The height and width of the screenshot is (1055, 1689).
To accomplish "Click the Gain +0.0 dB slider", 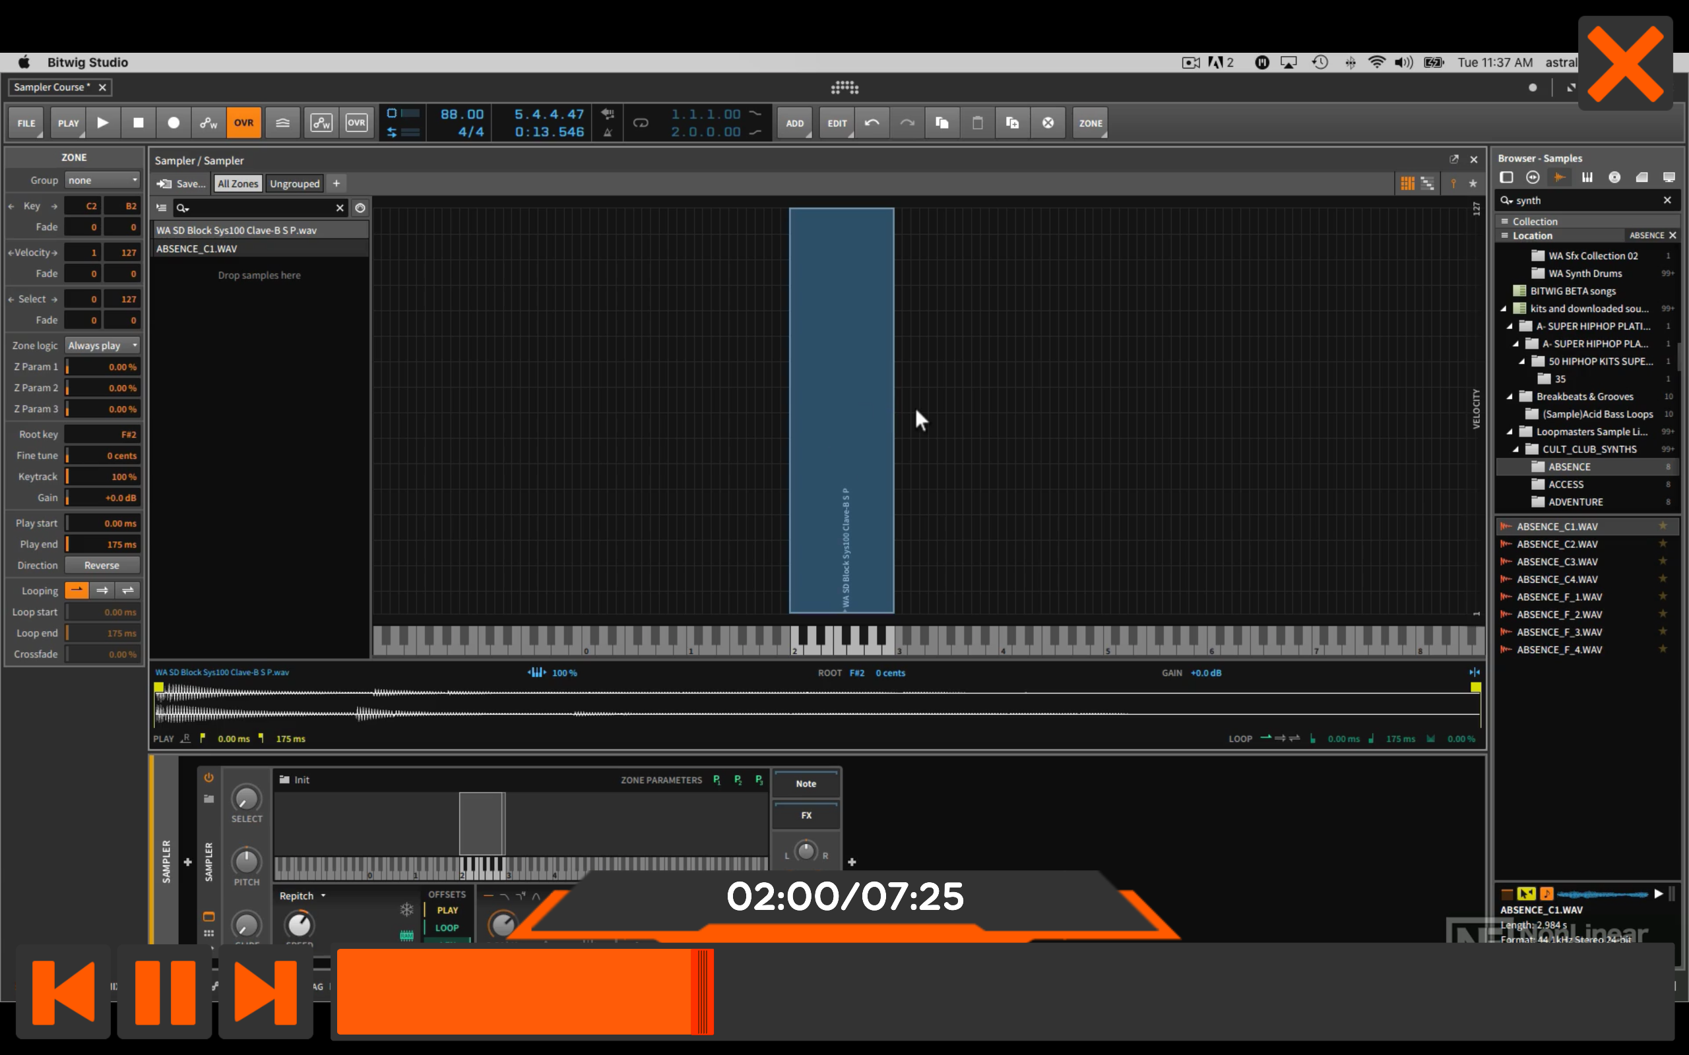I will pyautogui.click(x=103, y=497).
